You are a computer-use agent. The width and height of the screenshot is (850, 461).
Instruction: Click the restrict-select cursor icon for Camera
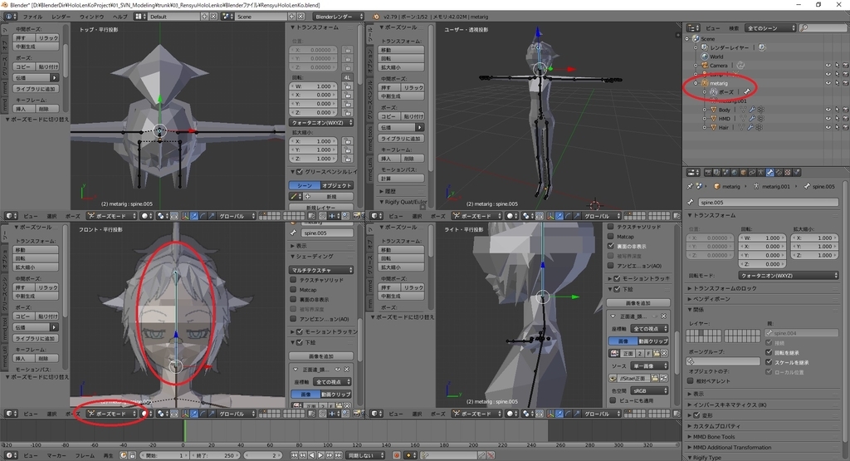click(x=837, y=65)
